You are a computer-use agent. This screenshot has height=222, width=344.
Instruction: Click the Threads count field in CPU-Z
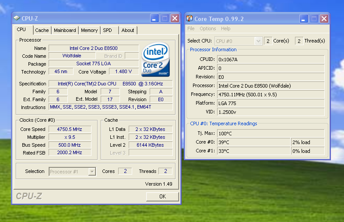pos(165,171)
